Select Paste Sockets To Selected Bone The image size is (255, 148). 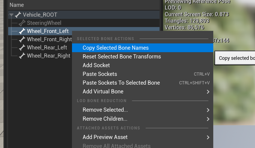pos(121,83)
